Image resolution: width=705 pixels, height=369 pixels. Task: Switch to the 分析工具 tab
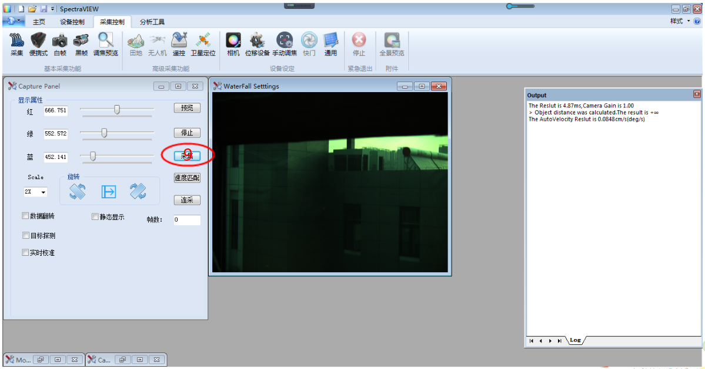tap(152, 22)
